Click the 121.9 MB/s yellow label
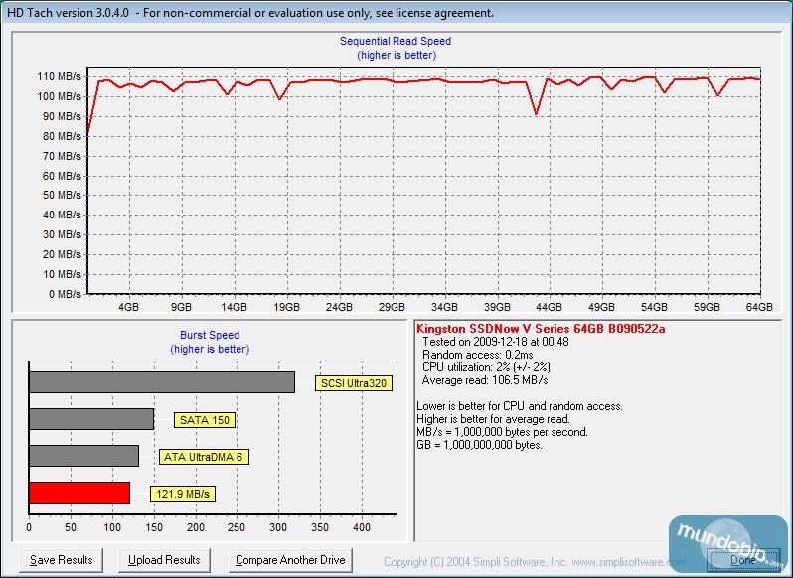 (x=183, y=495)
